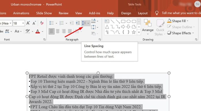This screenshot has width=201, height=111.
Task: Select the straight line shape
Action: 112,21
